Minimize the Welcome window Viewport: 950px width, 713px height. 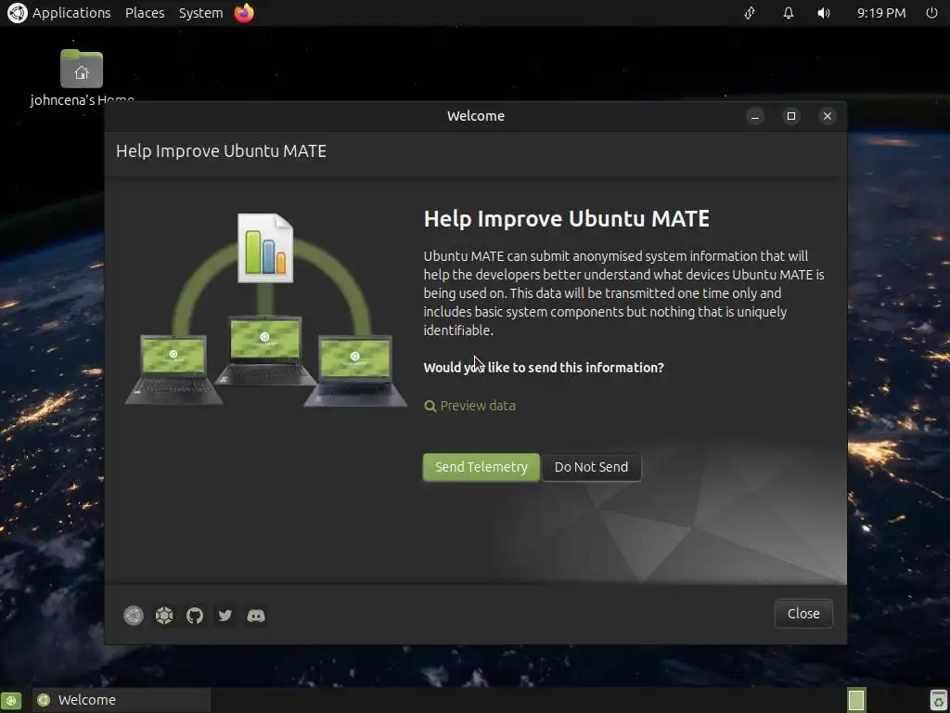click(755, 116)
